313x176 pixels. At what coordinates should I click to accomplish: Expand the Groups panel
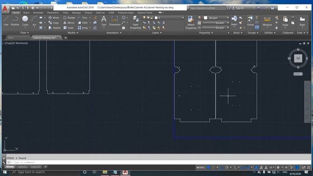(x=253, y=33)
